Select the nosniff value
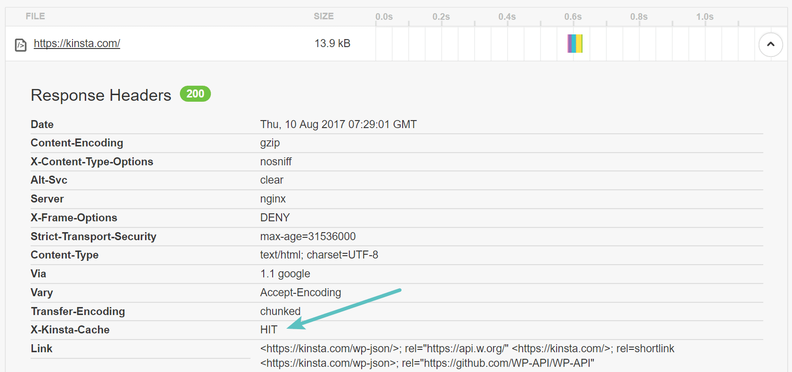Viewport: 792px width, 372px height. [276, 162]
